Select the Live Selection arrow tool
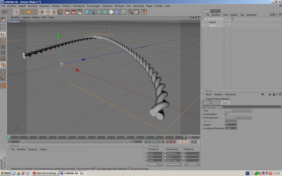282x176 pixels. 17,12
